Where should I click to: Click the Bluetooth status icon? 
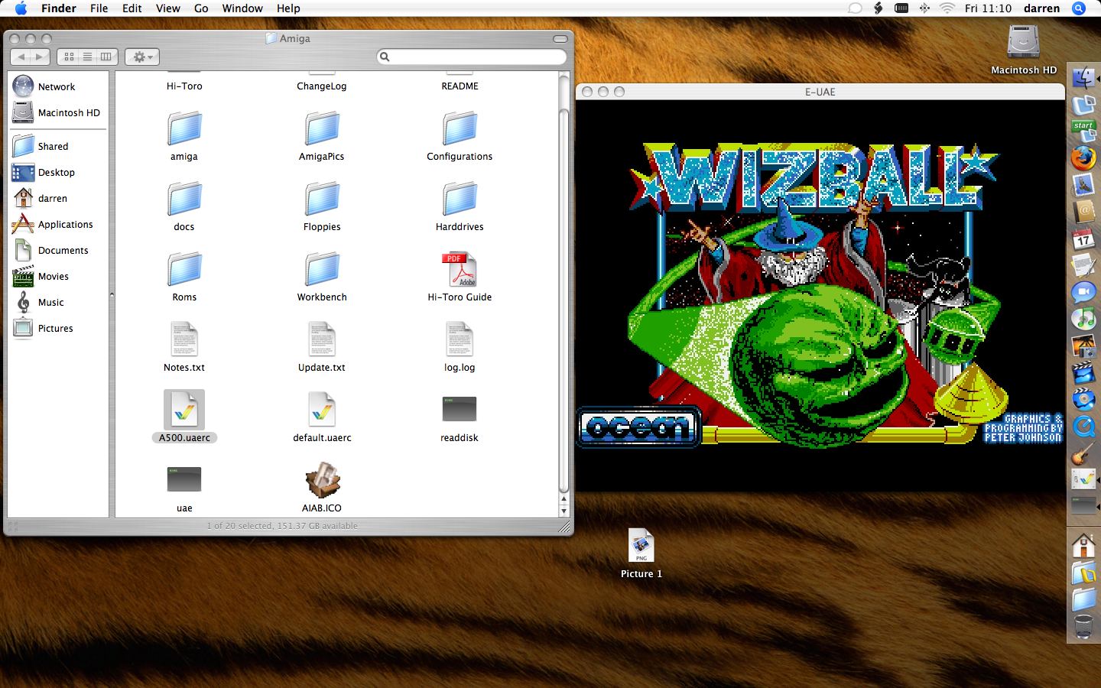924,8
